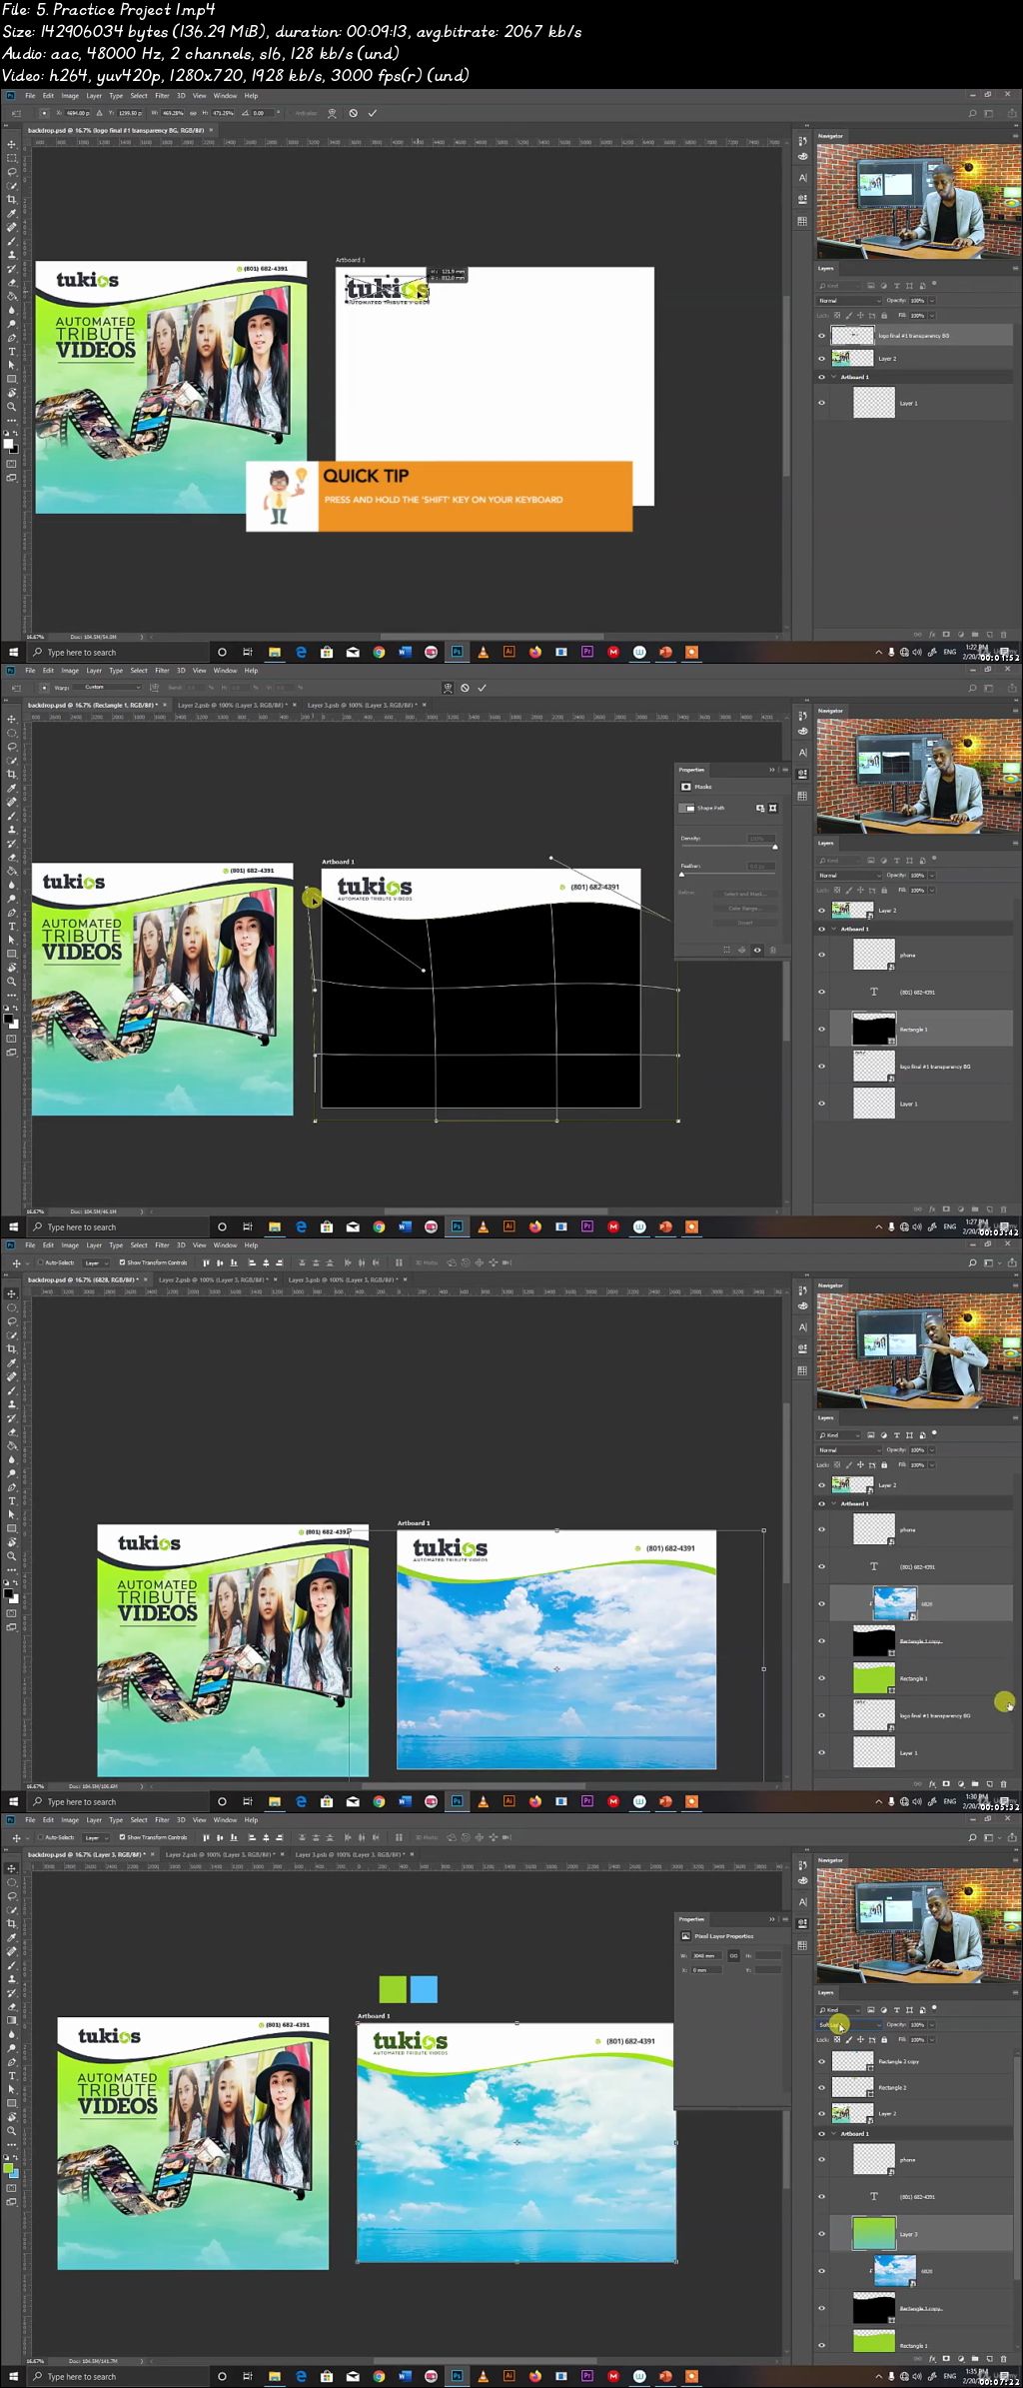
Task: Select the Rectangle tool in the 00:03:42 frame
Action: pos(12,954)
